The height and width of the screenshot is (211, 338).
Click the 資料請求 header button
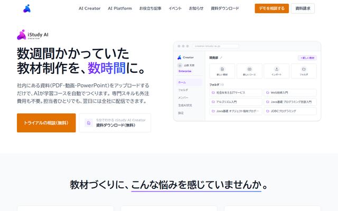(303, 8)
